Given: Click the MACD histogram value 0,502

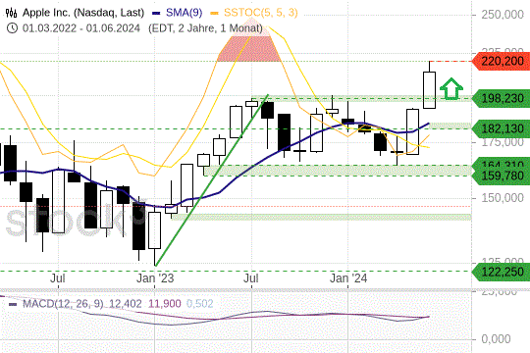Looking at the screenshot, I should [x=200, y=304].
